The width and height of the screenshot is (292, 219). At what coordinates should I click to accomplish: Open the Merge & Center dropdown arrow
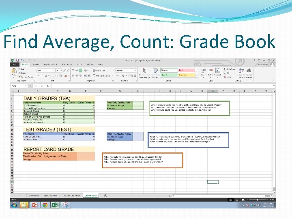[x=112, y=75]
